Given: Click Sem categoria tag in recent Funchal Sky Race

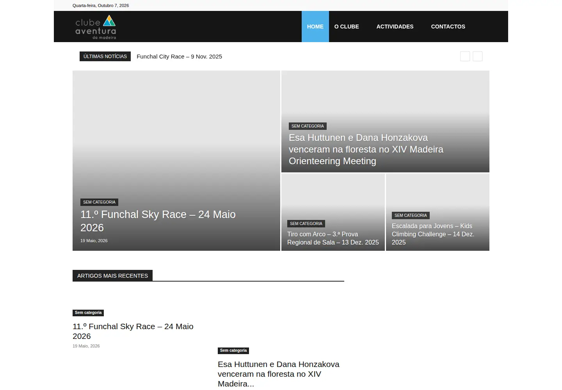Looking at the screenshot, I should click(88, 313).
